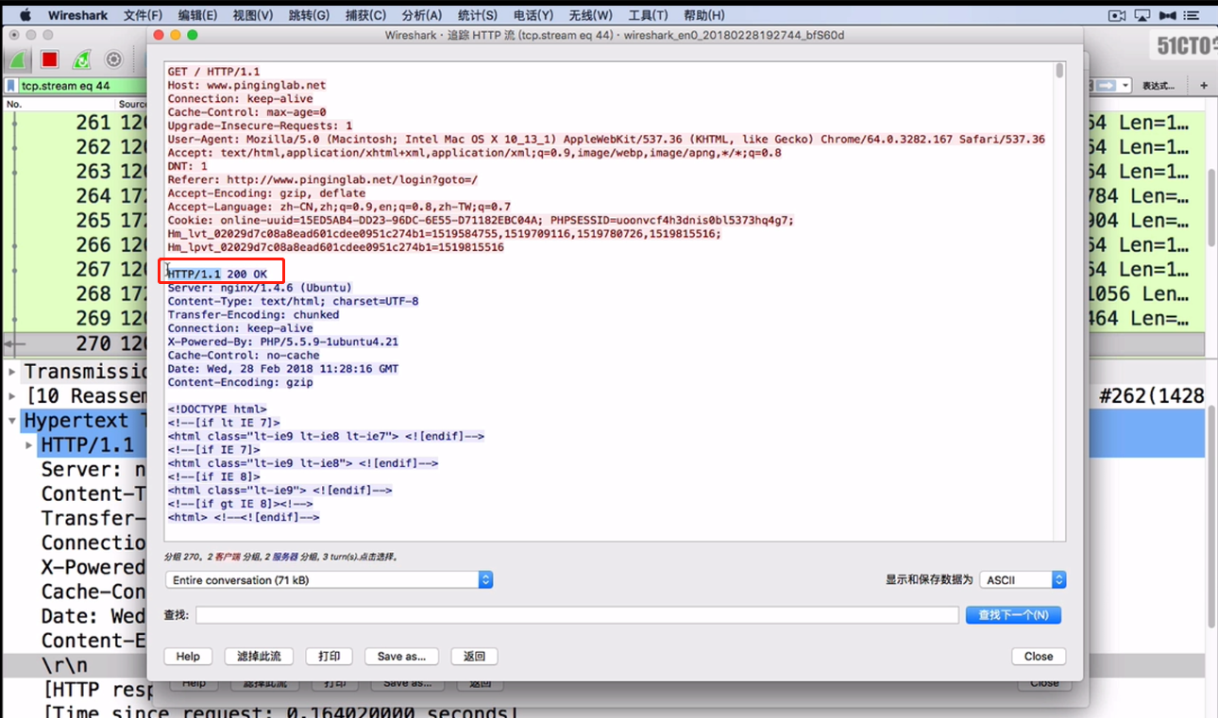Click the Referer login?goto=/ line

pyautogui.click(x=323, y=179)
